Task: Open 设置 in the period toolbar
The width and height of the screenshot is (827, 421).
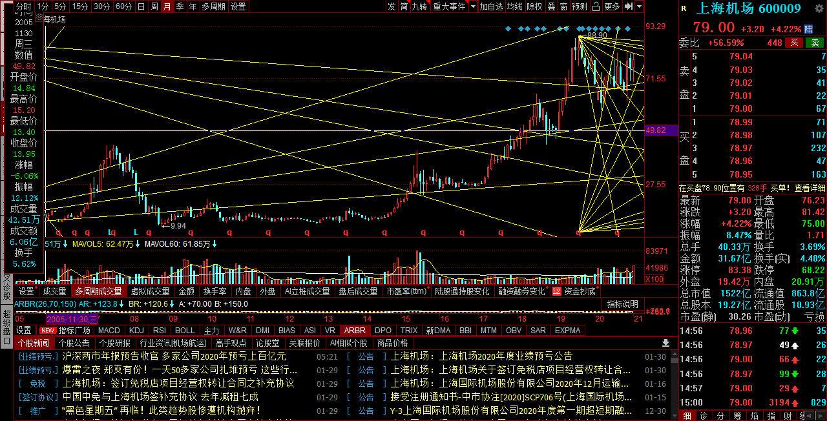Action: 238,6
